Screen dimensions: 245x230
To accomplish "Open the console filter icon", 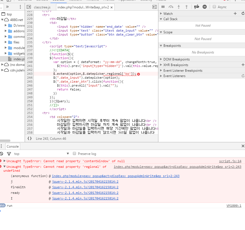I will click(x=9, y=154).
